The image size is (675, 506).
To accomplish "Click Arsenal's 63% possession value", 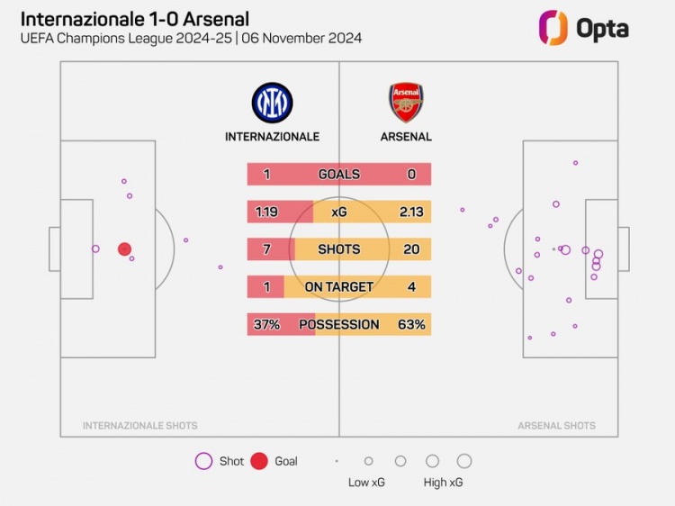I will coord(411,324).
